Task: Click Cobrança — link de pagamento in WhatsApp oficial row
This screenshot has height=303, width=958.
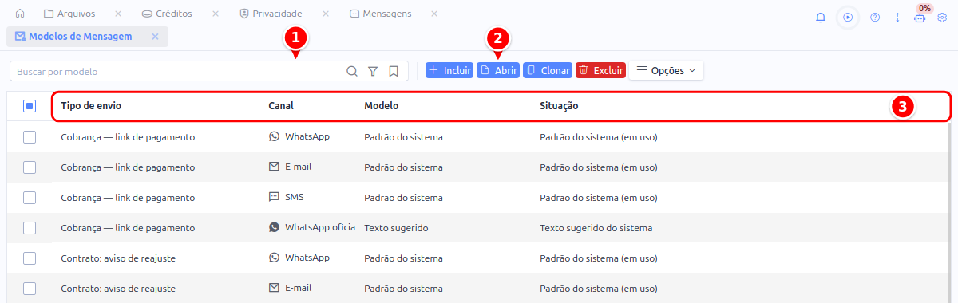Action: pos(128,228)
